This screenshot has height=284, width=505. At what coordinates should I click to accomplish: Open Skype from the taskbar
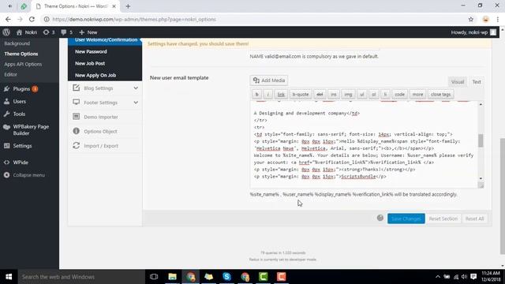(x=226, y=277)
